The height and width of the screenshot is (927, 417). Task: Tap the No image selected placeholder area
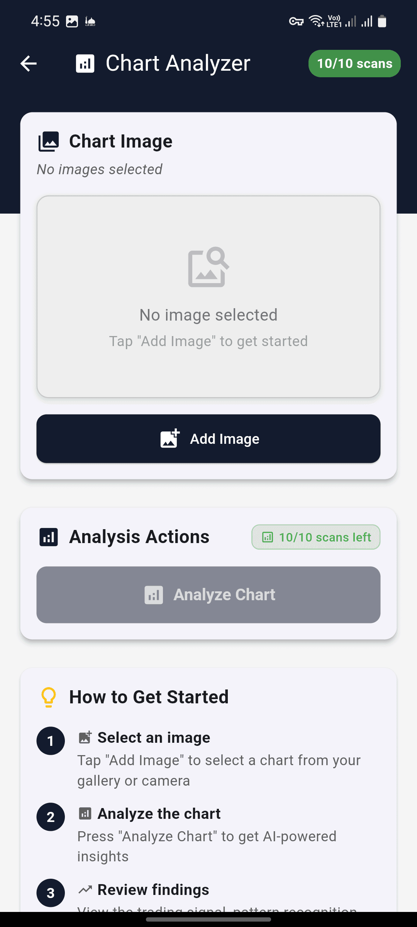[x=208, y=297]
